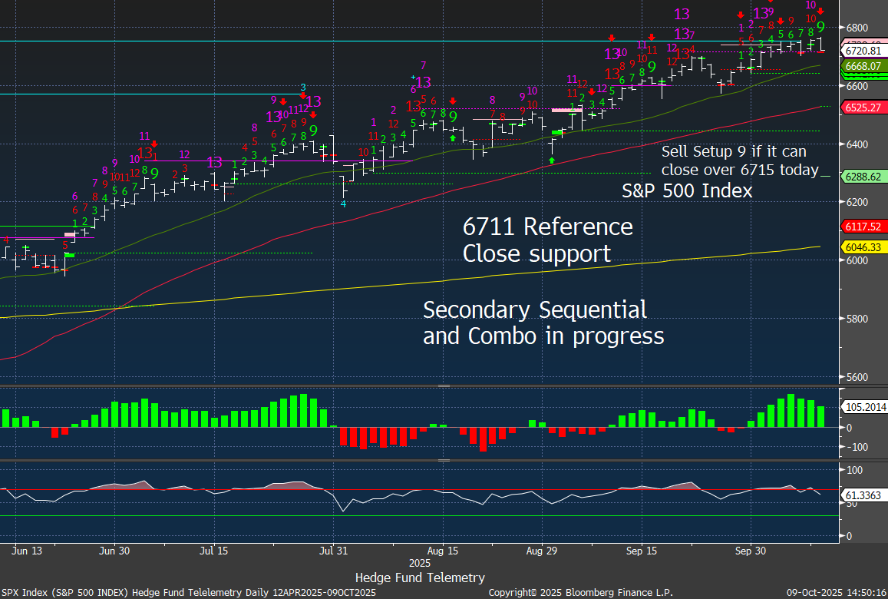Viewport: 888px width, 599px height.
Task: Click the cyan number 4 below the Jul 31 low
Action: 343,204
